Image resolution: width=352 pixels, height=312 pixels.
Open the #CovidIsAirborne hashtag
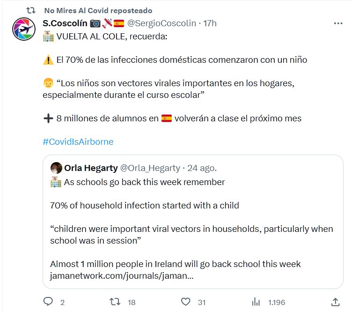[x=78, y=141]
